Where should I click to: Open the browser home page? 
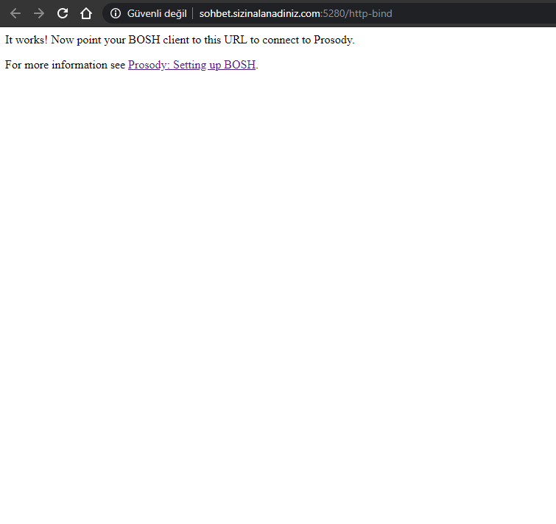pos(86,13)
